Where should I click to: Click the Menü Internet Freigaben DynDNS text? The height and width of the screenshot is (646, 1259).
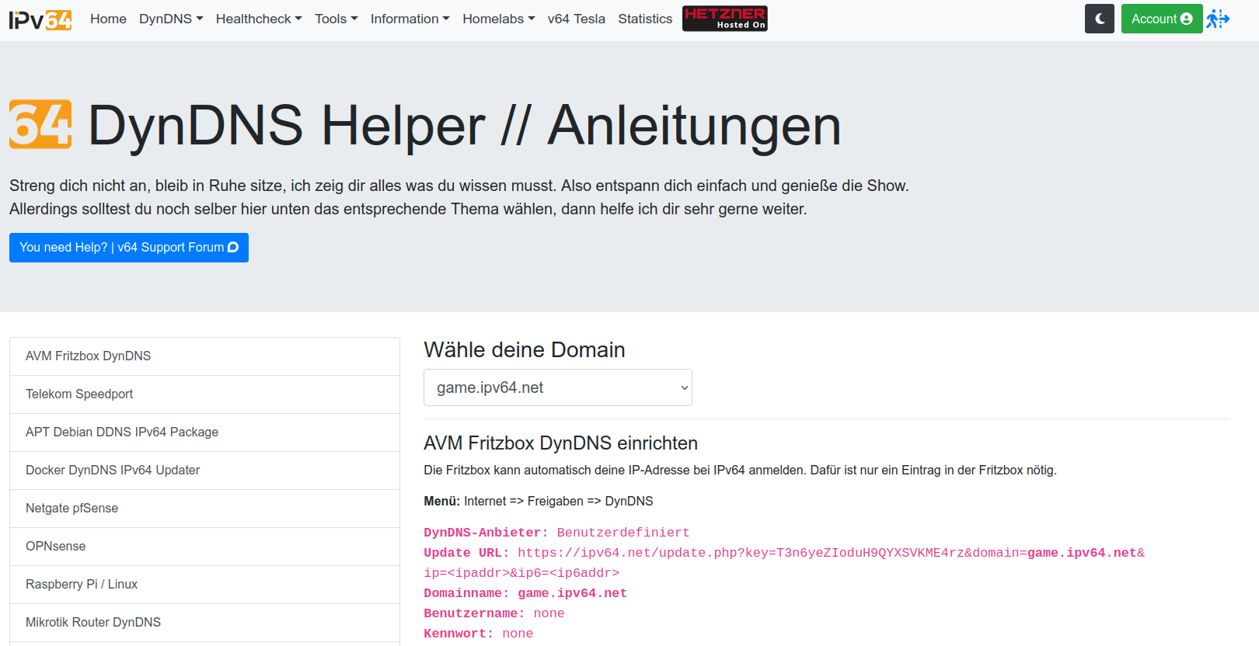[539, 502]
